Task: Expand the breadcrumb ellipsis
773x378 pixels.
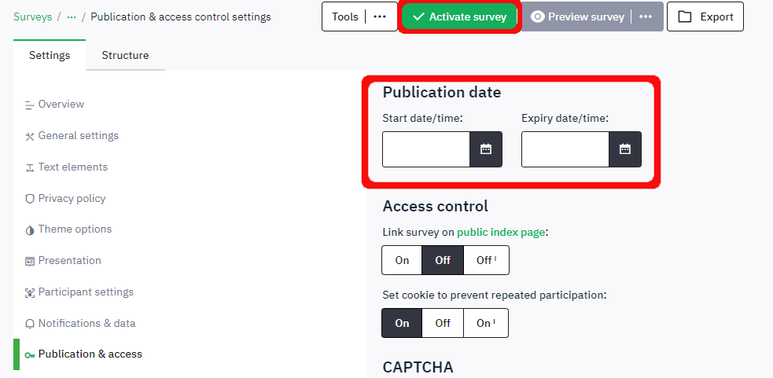Action: coord(72,17)
